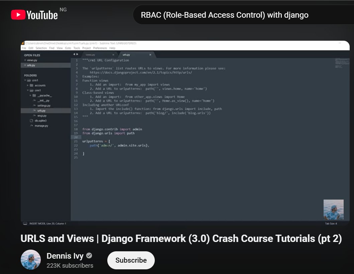Open settings.py in the folder tree
This screenshot has width=354, height=274.
click(44, 105)
